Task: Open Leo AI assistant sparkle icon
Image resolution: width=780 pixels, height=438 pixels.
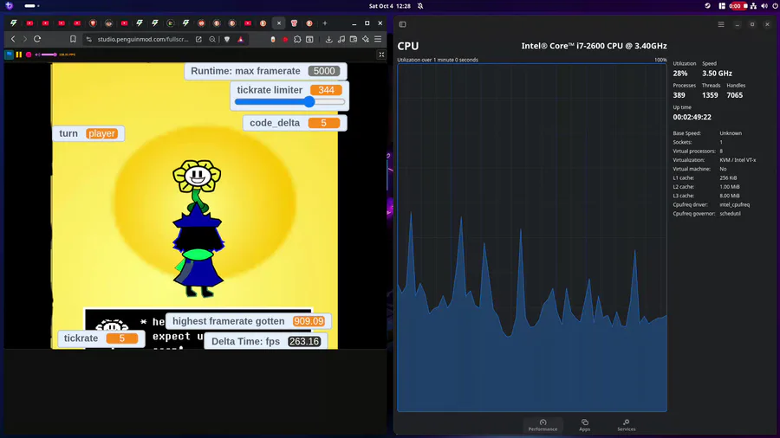Action: click(x=366, y=39)
